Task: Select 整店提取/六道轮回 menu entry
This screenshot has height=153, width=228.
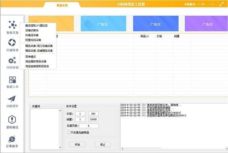Action: (36, 25)
